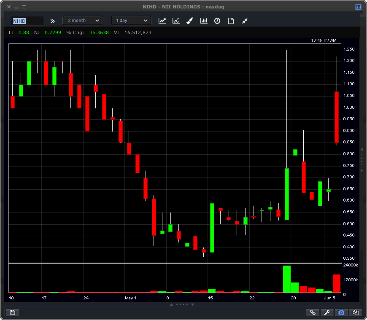Viewport: 367px width, 320px height.
Task: Save layout using the disk icon
Action: pos(13,312)
